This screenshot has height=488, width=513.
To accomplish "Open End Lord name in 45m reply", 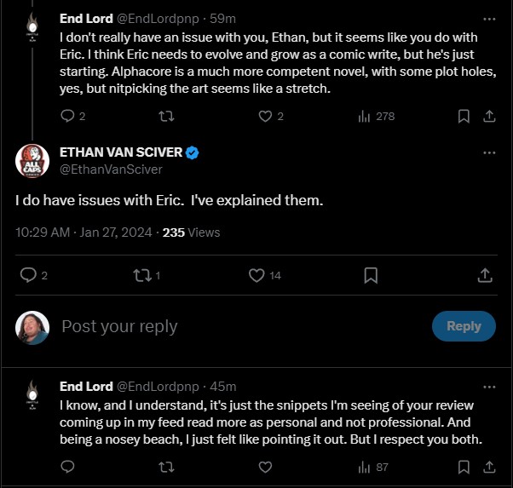I will [86, 387].
